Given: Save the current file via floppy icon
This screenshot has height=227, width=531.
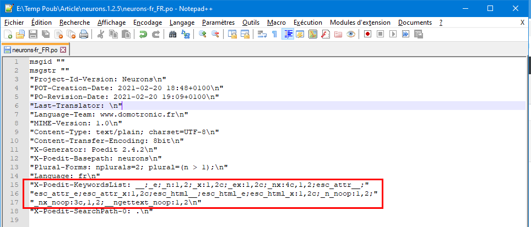Looking at the screenshot, I should click(x=33, y=34).
